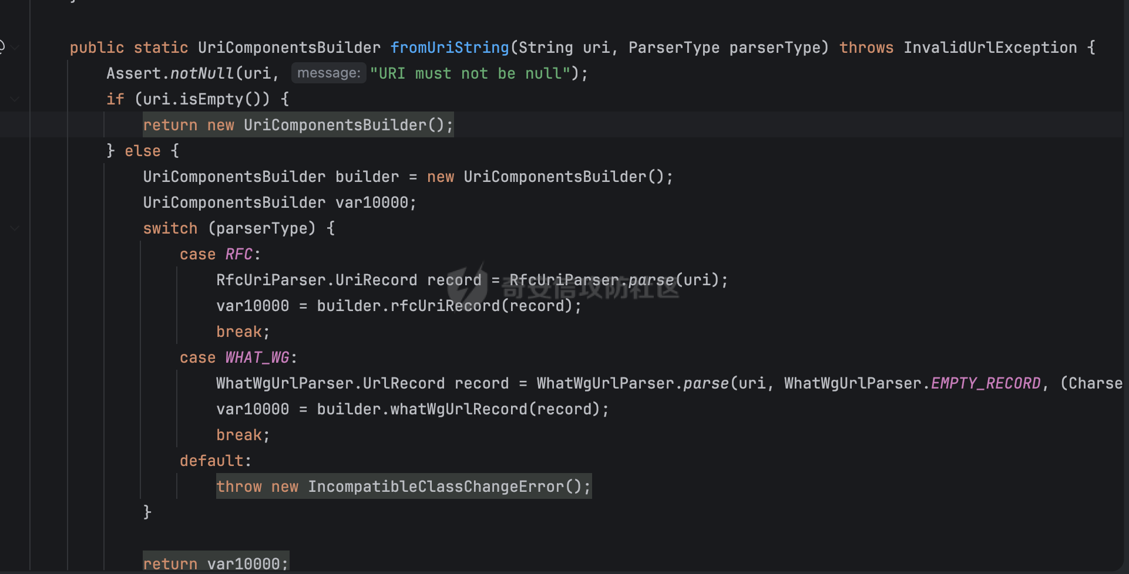The height and width of the screenshot is (574, 1129).
Task: Click the 'throws' keyword
Action: point(866,48)
